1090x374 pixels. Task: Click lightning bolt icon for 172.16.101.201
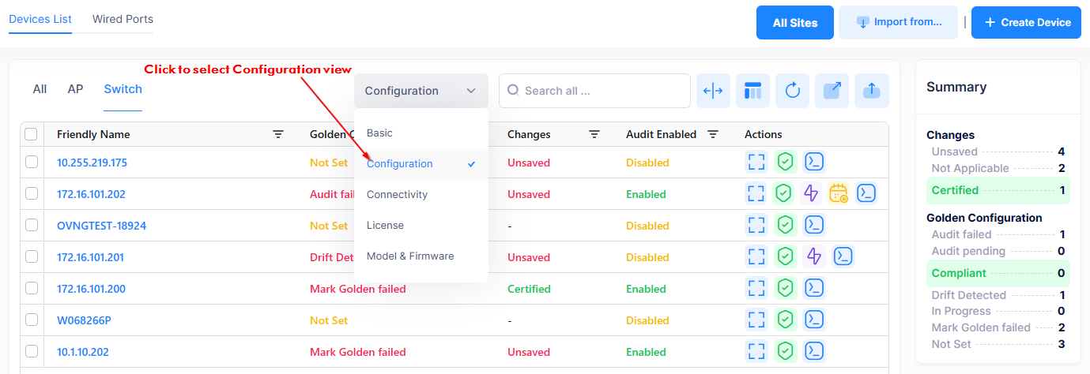pyautogui.click(x=812, y=257)
